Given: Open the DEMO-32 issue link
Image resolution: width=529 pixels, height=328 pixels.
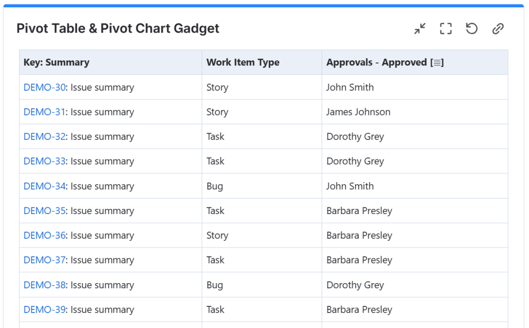Looking at the screenshot, I should (44, 137).
